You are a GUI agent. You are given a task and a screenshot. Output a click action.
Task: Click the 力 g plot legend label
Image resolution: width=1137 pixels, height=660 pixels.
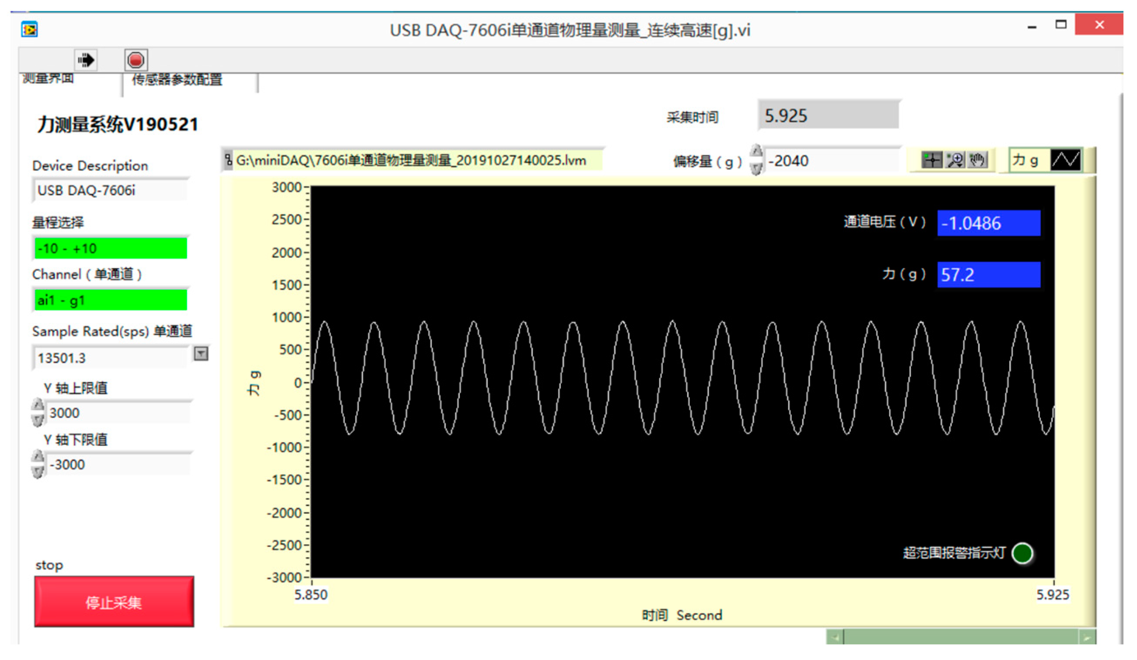point(1025,160)
